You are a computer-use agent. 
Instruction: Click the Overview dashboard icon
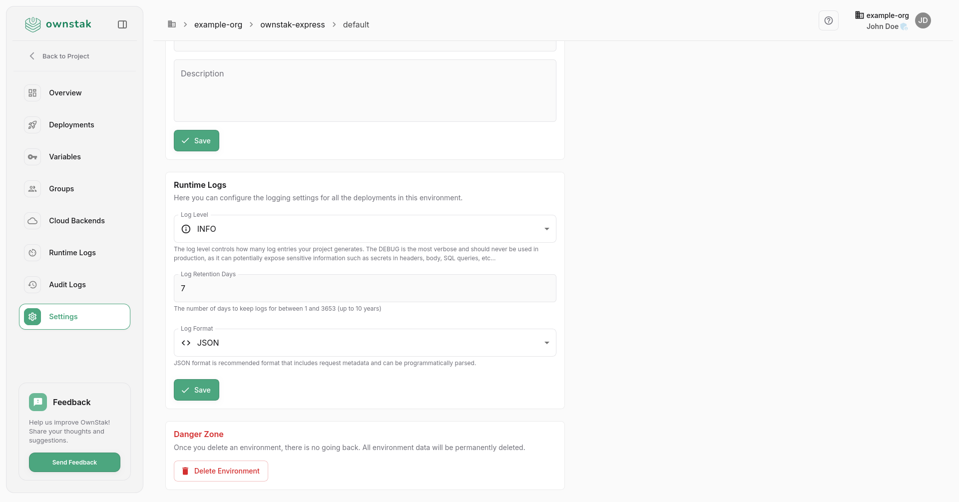point(32,93)
